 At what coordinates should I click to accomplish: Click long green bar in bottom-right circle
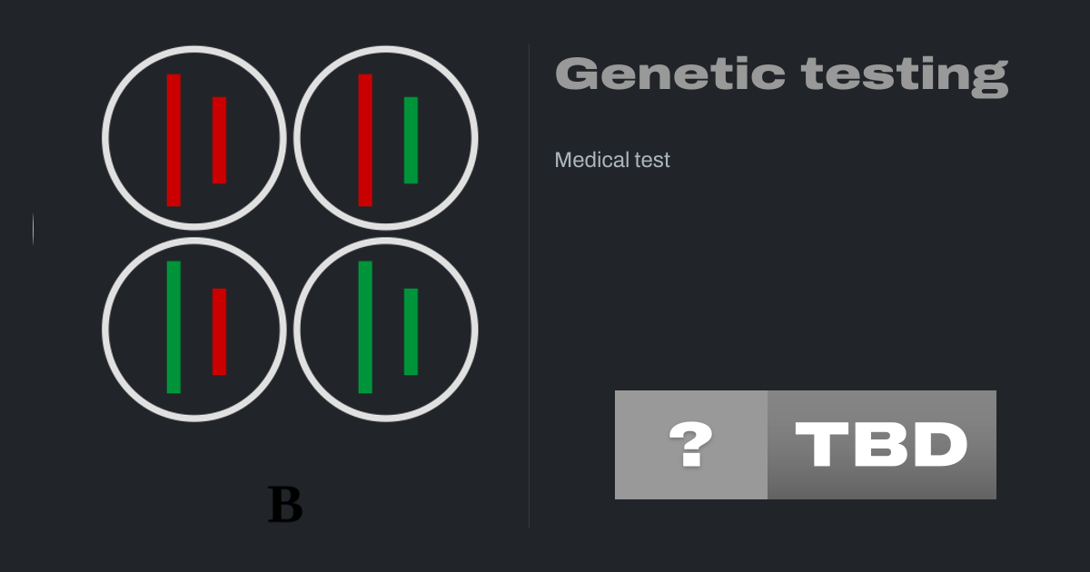pos(365,327)
